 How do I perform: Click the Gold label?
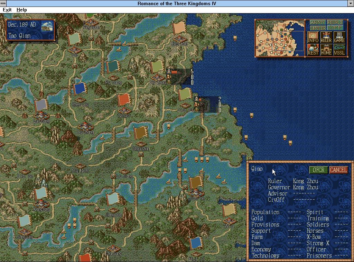click(257, 218)
